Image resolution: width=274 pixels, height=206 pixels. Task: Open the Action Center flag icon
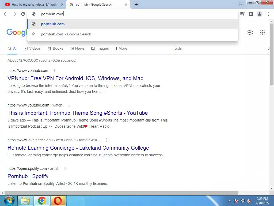(236, 201)
